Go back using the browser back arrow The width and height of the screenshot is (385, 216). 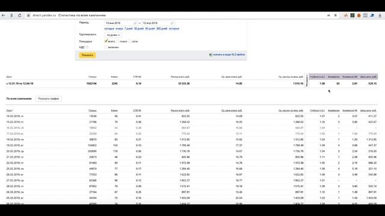(x=4, y=15)
